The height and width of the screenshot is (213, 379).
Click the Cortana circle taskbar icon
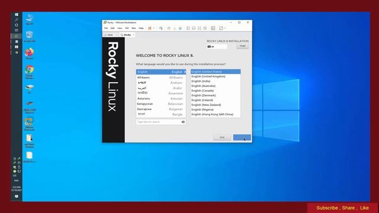17,25
